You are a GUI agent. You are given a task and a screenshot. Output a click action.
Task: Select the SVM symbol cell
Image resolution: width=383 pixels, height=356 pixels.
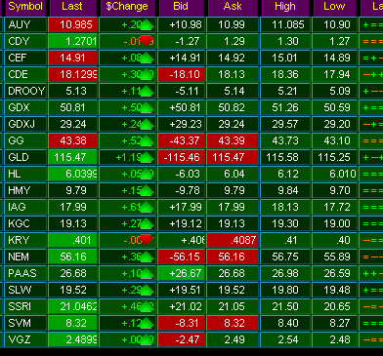click(x=25, y=323)
